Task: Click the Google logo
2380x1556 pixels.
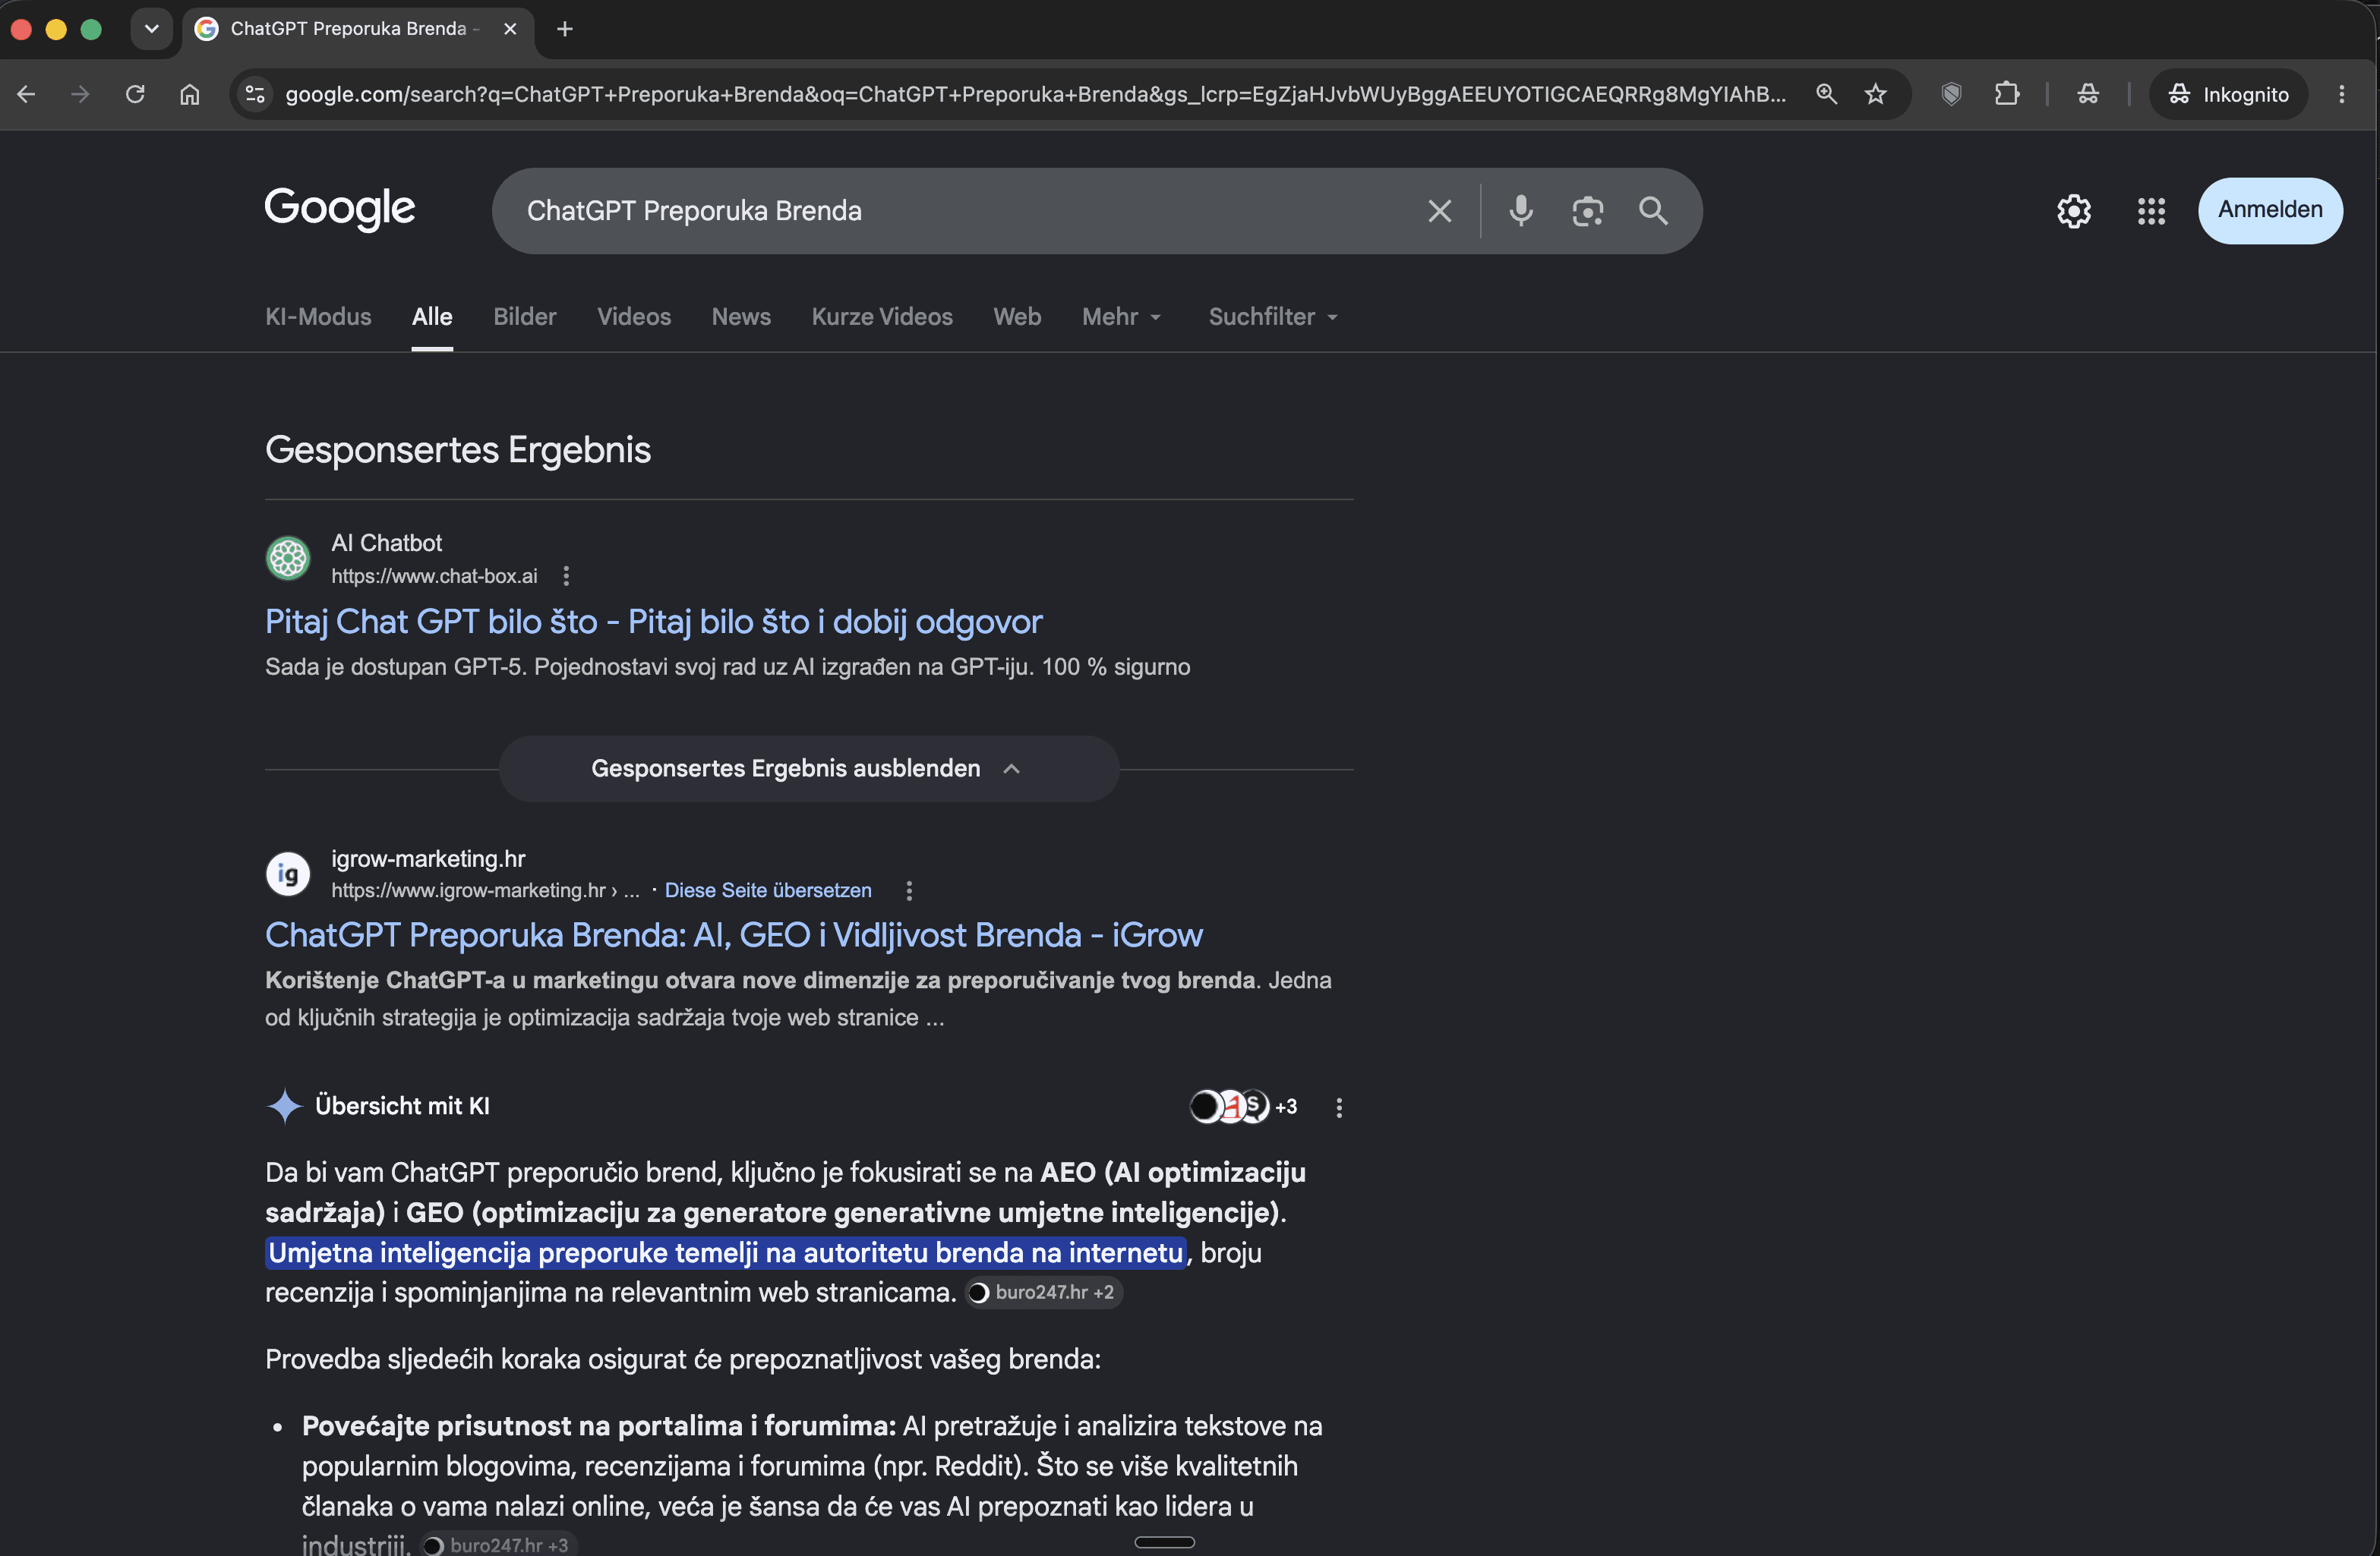Action: (340, 209)
